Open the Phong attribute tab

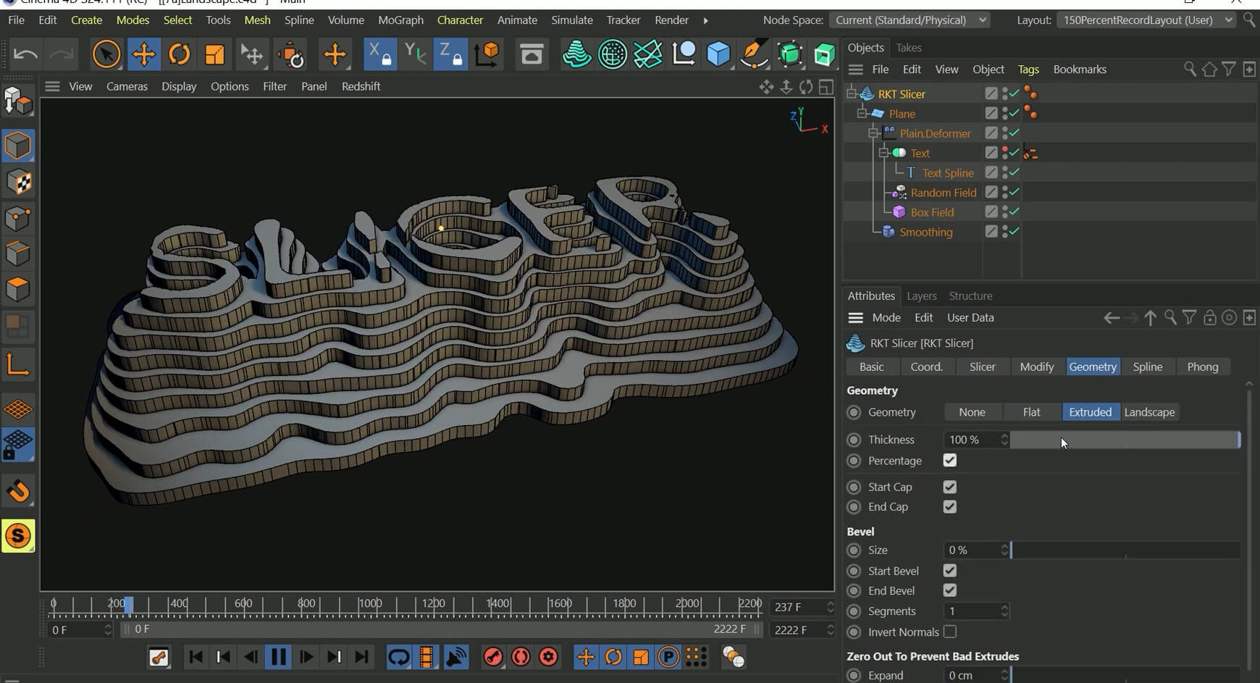pyautogui.click(x=1202, y=366)
